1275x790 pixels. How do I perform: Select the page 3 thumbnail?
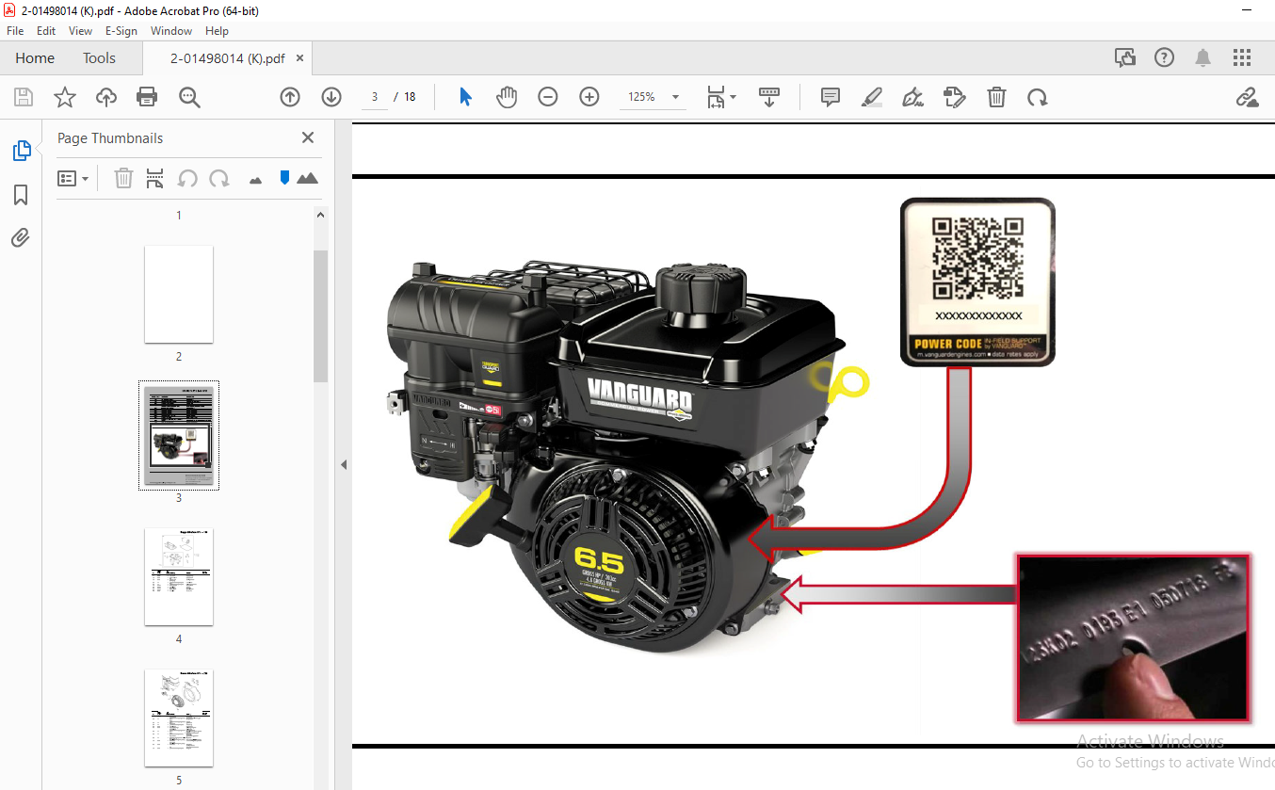tap(179, 435)
